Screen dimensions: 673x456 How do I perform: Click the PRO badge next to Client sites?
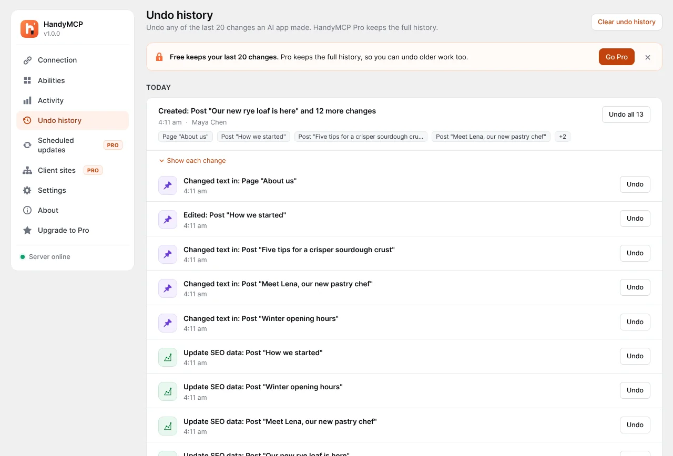coord(93,170)
